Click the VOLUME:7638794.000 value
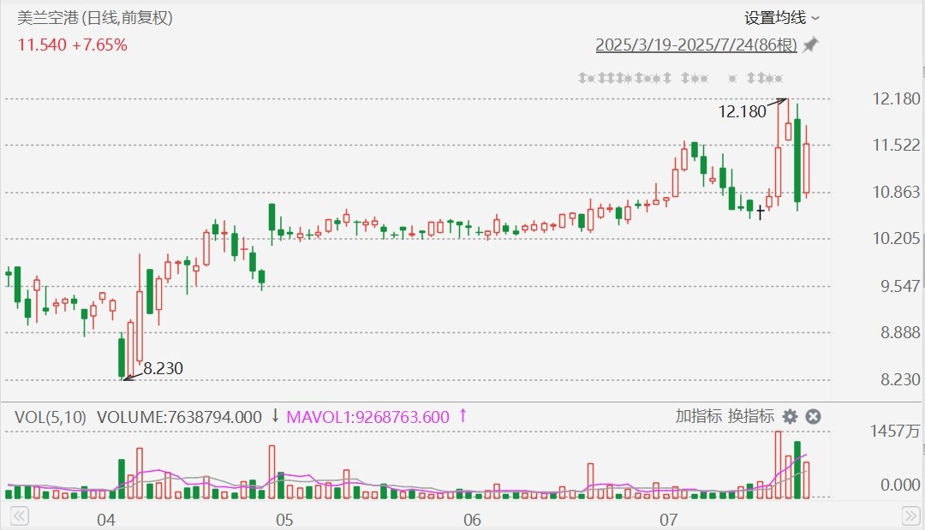The width and height of the screenshot is (925, 530). tap(179, 417)
